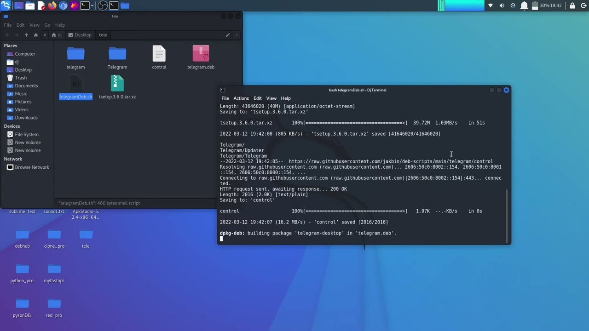The height and width of the screenshot is (331, 589).
Task: Go to the parent folder with the up arrow
Action: click(26, 35)
